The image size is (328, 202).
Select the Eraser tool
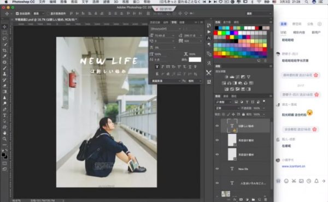pos(4,86)
